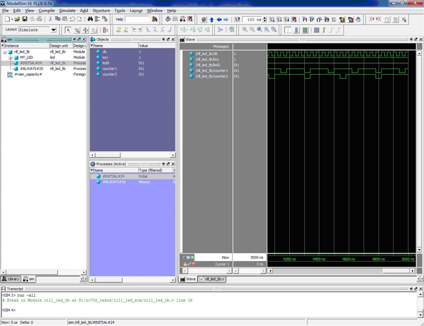This screenshot has height=326, width=424.
Task: Open the Simulate menu
Action: point(67,10)
